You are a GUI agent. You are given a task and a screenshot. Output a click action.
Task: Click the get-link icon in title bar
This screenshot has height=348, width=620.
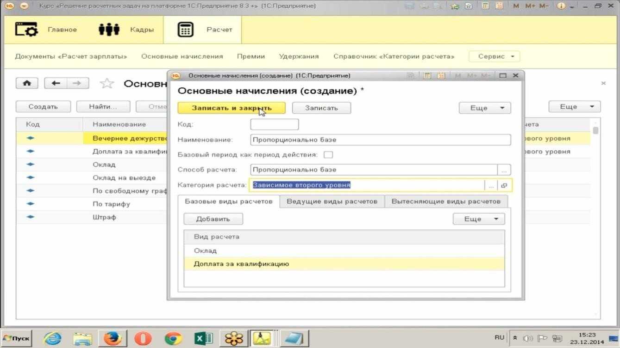click(469, 6)
